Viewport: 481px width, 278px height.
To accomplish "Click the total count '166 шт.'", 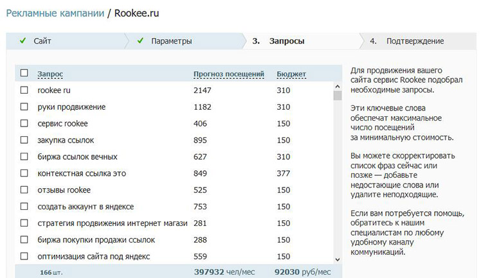I will pyautogui.click(x=51, y=272).
